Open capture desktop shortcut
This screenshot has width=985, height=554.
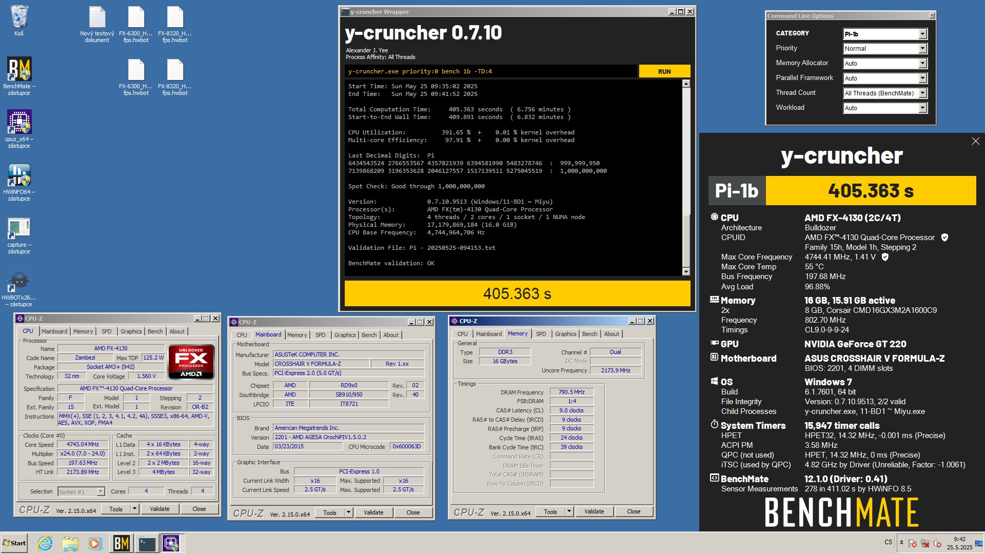tap(19, 235)
